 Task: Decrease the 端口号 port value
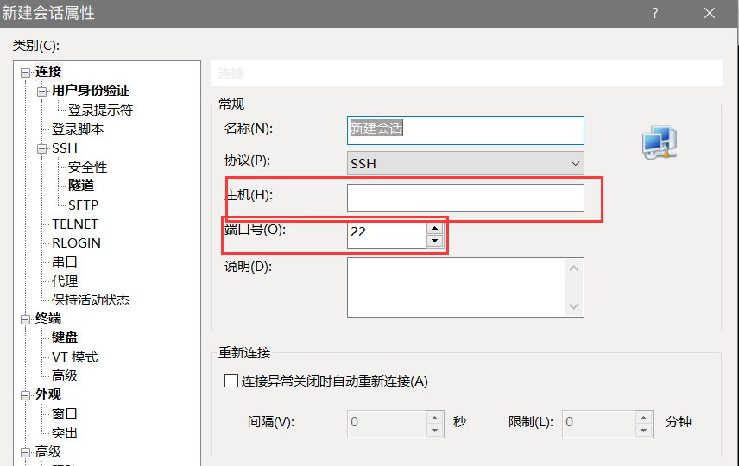pos(434,241)
